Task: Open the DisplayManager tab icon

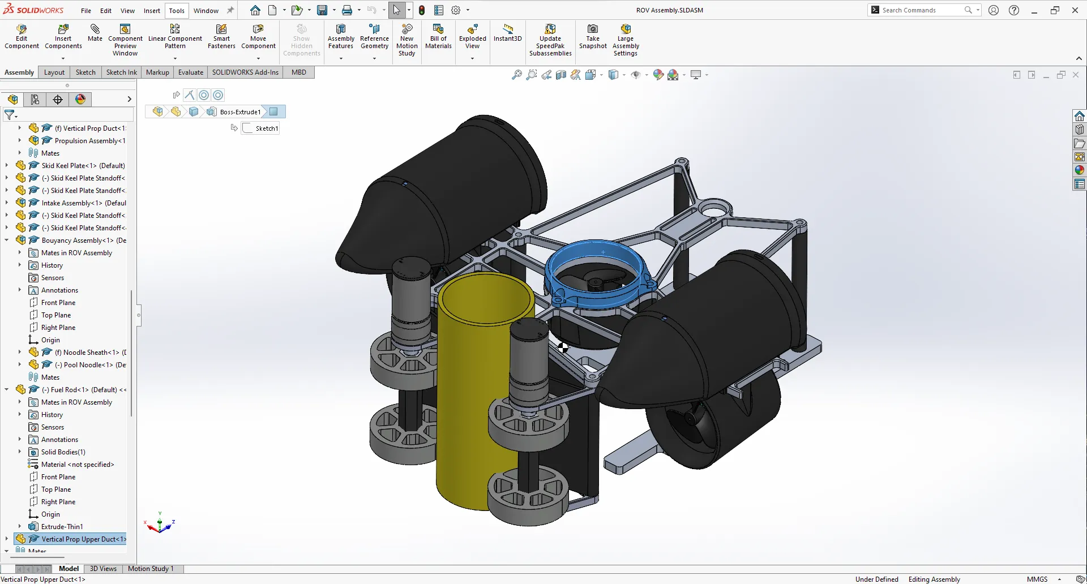Action: pos(80,100)
